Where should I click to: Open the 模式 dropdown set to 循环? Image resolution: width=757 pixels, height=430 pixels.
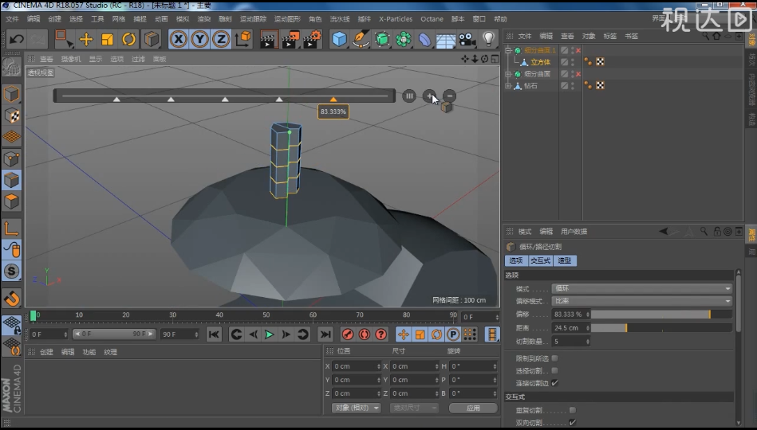(x=641, y=288)
